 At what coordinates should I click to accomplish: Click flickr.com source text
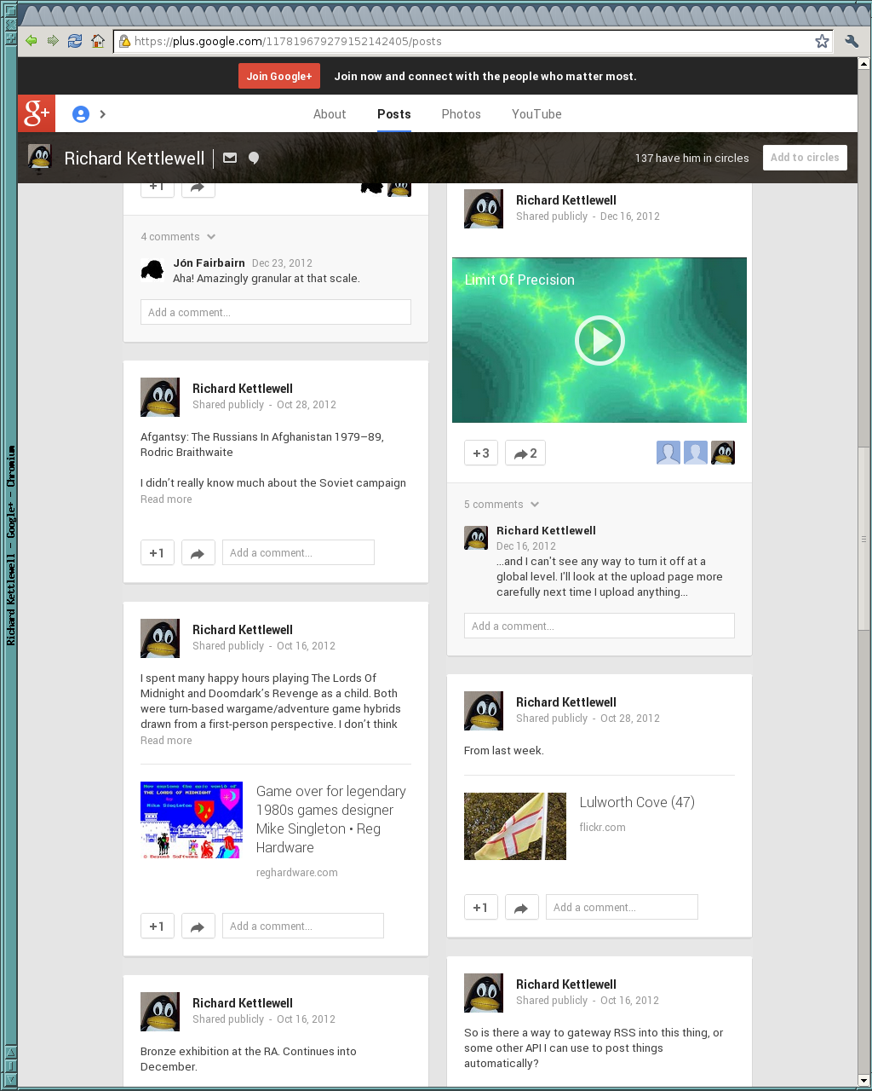[x=603, y=828]
